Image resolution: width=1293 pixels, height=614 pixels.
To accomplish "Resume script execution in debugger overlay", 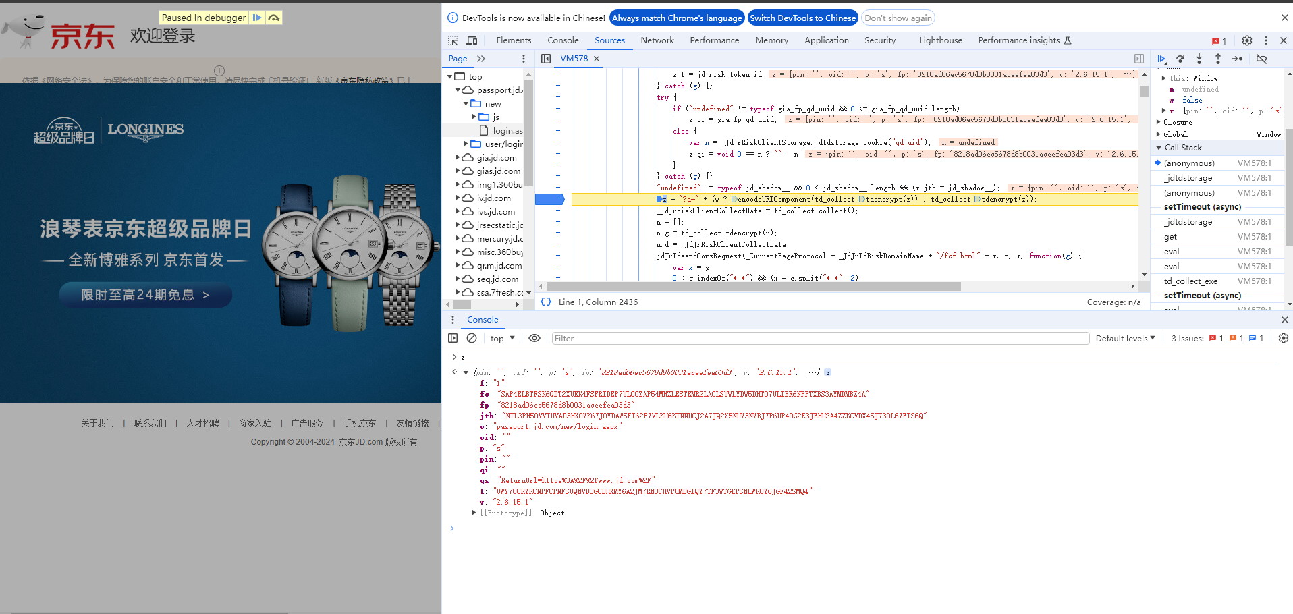I will (257, 18).
